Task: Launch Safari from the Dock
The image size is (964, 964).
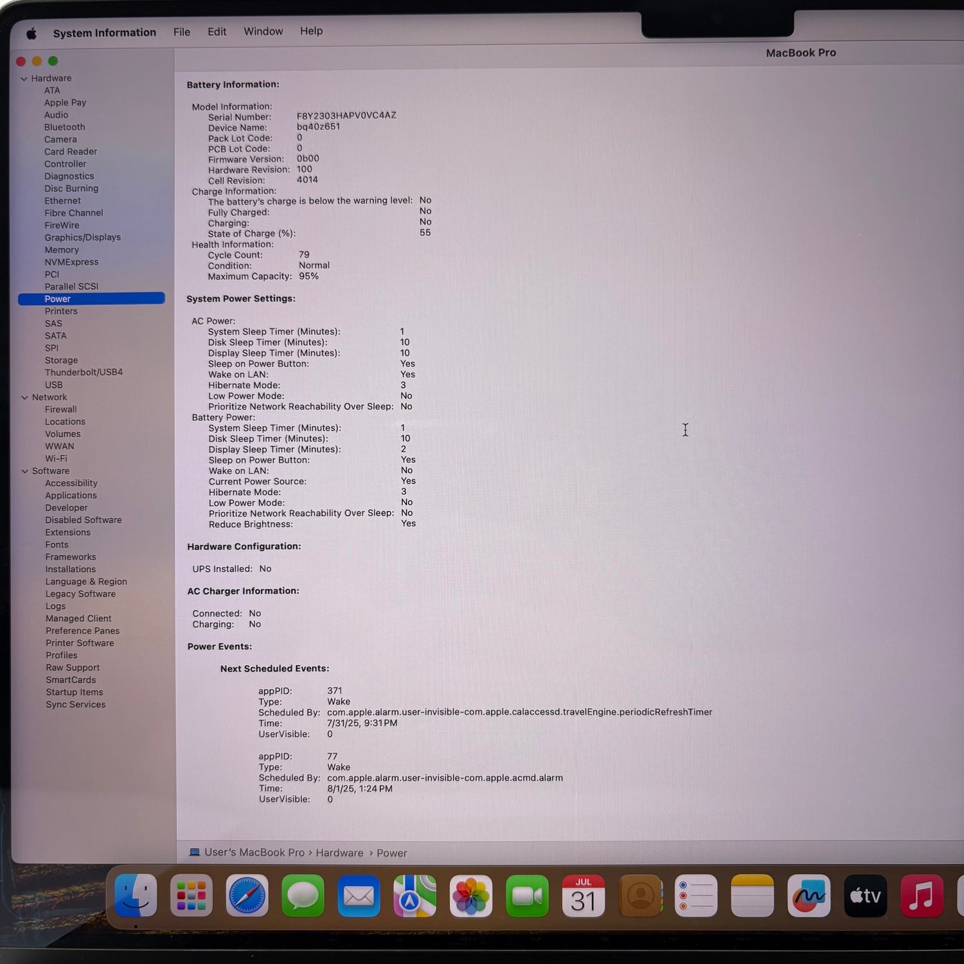Action: point(247,895)
